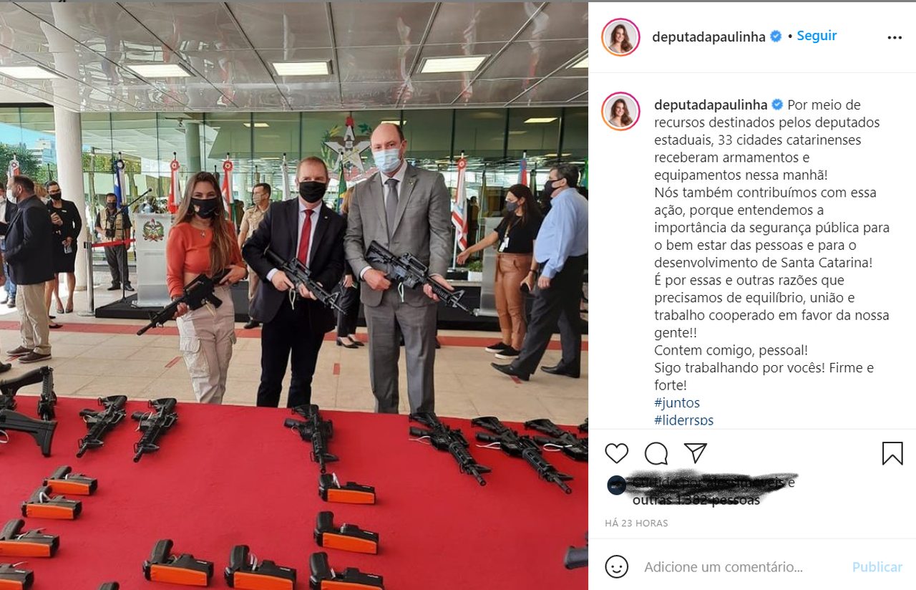The width and height of the screenshot is (916, 590).
Task: Click the verified badge in the header
Action: coord(776,37)
